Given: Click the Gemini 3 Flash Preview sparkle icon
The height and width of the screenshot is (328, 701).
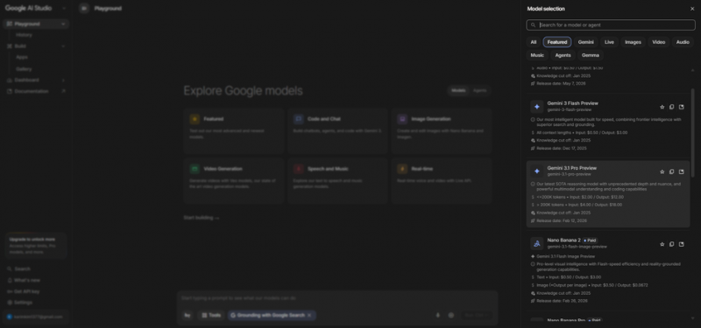Looking at the screenshot, I should (x=537, y=107).
